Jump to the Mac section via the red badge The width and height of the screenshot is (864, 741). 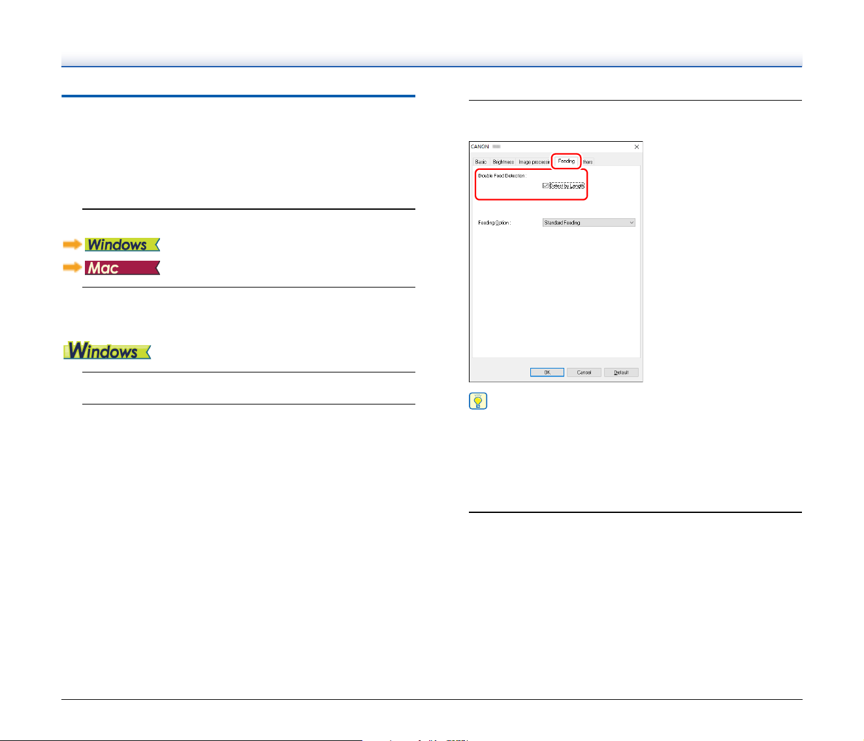(x=122, y=268)
